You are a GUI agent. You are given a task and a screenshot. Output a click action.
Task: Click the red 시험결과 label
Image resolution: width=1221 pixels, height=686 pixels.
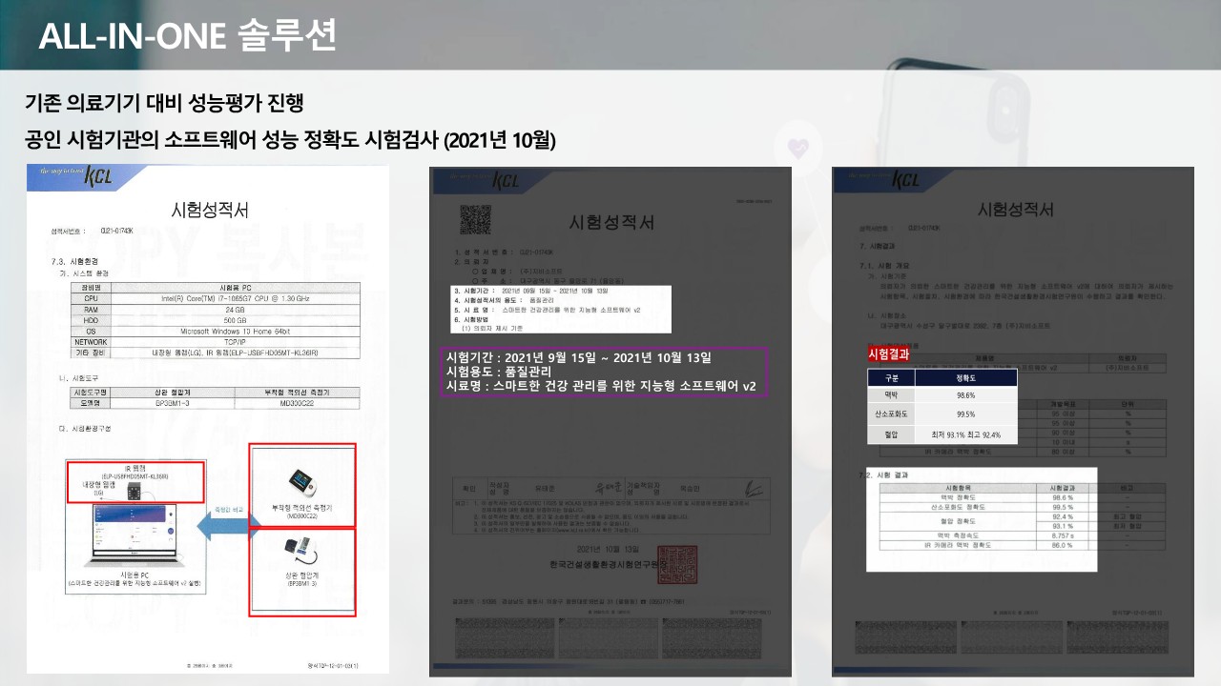pyautogui.click(x=888, y=353)
